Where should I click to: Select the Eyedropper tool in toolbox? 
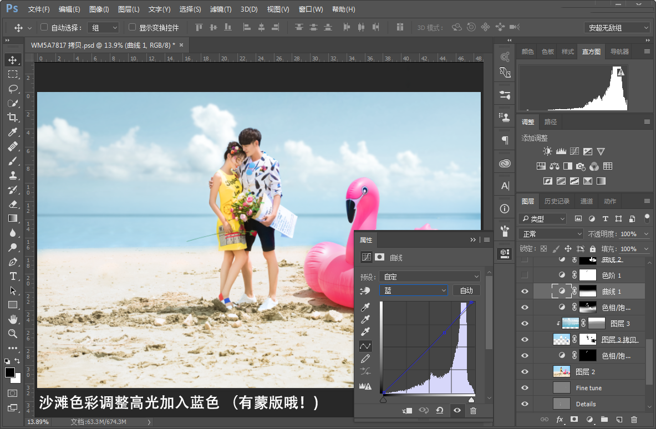pos(13,132)
